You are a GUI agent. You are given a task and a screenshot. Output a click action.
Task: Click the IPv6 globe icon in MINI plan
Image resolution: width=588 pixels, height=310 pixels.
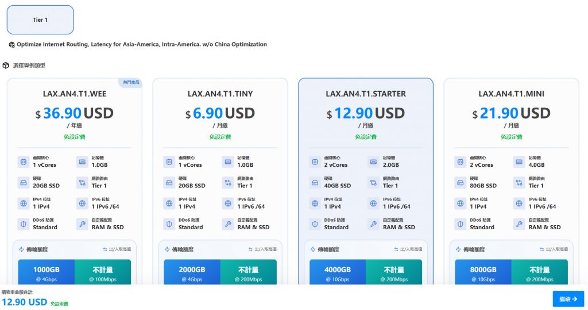[519, 203]
